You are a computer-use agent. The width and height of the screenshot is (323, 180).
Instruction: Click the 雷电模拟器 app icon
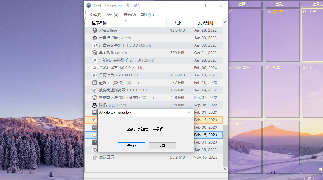pos(94,38)
